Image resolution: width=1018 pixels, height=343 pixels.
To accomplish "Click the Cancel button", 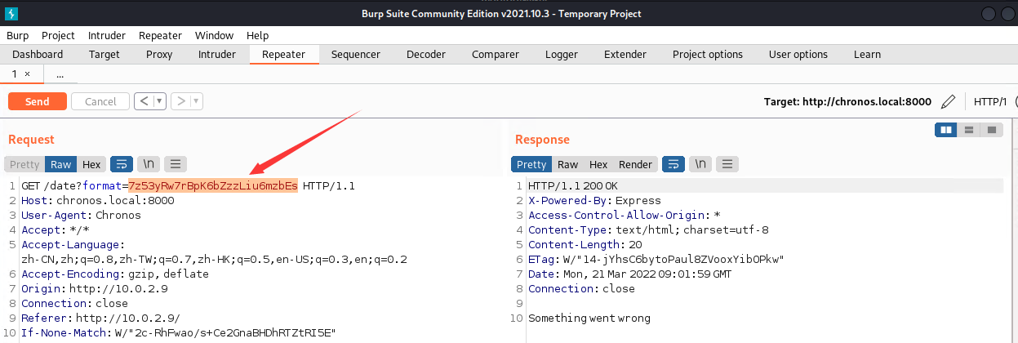I will click(x=100, y=101).
